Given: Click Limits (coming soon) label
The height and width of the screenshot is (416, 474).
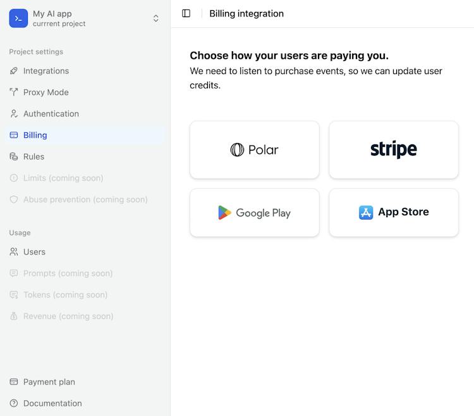Looking at the screenshot, I should tap(63, 178).
